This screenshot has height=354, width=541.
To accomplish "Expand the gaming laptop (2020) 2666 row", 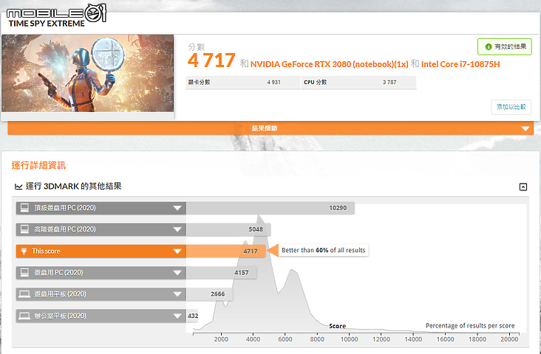I will (177, 294).
